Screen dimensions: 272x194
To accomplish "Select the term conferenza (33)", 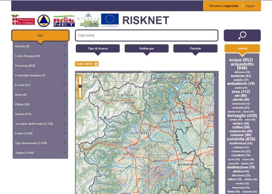I will pos(241,143).
